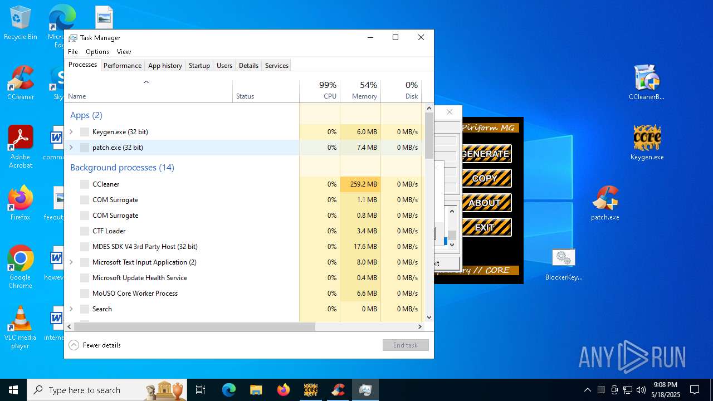The height and width of the screenshot is (401, 713).
Task: Open the Recycle Bin desktop icon
Action: pyautogui.click(x=21, y=23)
